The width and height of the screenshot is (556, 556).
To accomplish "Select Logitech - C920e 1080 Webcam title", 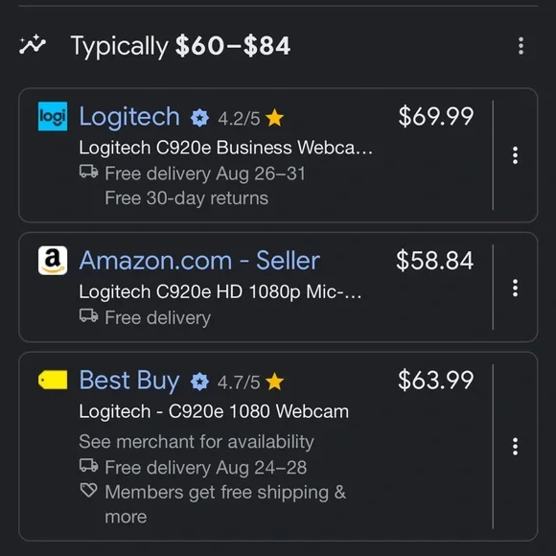I will (x=214, y=411).
